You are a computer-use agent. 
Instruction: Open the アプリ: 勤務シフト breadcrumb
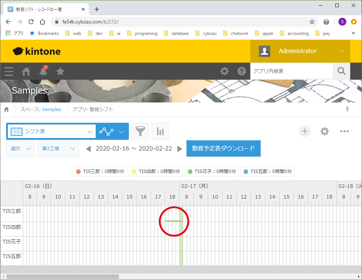[x=93, y=109]
